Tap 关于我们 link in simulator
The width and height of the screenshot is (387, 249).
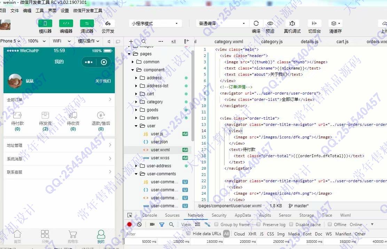pos(103,81)
